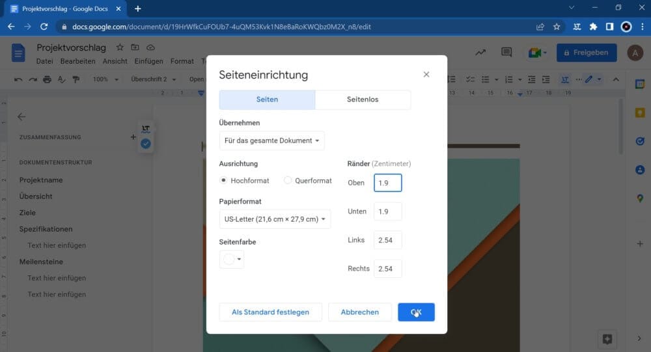
Task: Jump to Übersicht in the outline
Action: [36, 196]
